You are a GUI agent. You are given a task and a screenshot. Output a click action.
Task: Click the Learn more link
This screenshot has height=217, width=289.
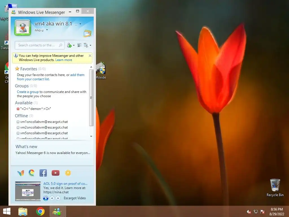tap(64, 60)
